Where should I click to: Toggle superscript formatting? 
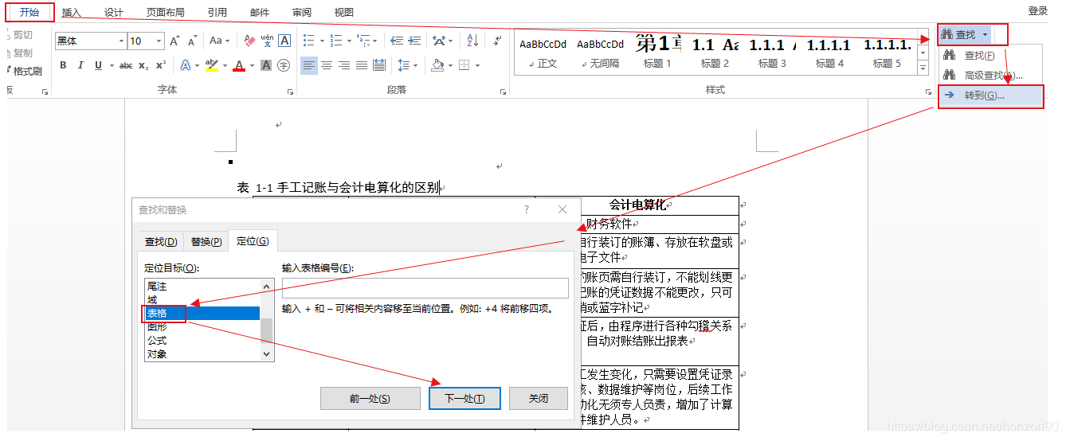(x=161, y=65)
